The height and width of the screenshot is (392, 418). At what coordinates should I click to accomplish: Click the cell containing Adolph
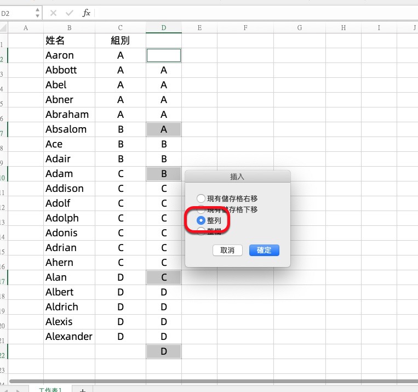click(x=70, y=218)
